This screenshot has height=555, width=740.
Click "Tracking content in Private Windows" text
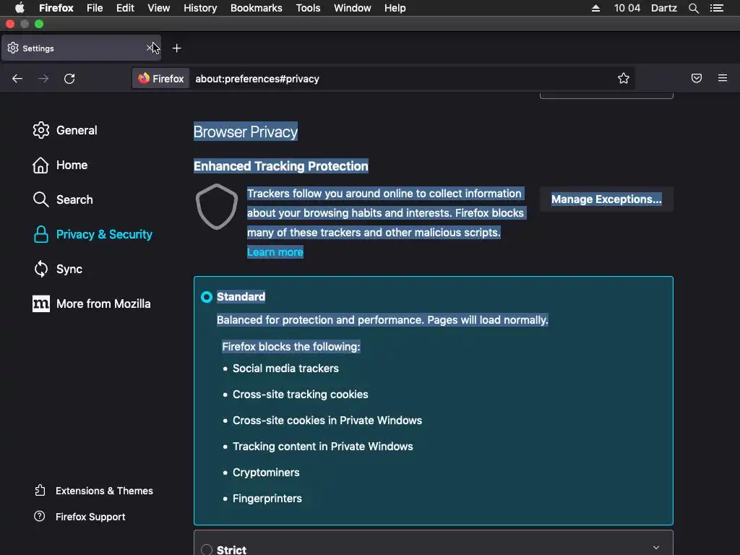[x=323, y=447]
